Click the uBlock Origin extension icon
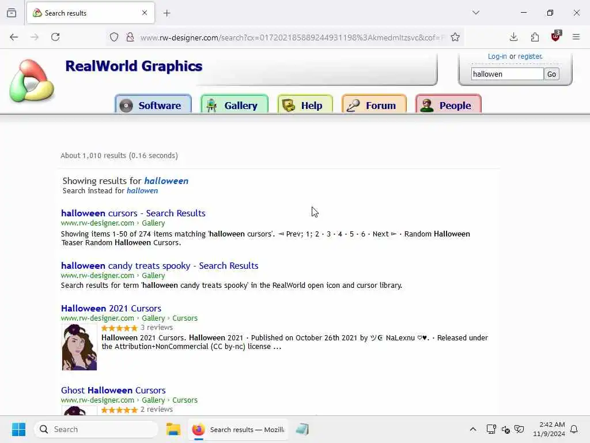 556,36
